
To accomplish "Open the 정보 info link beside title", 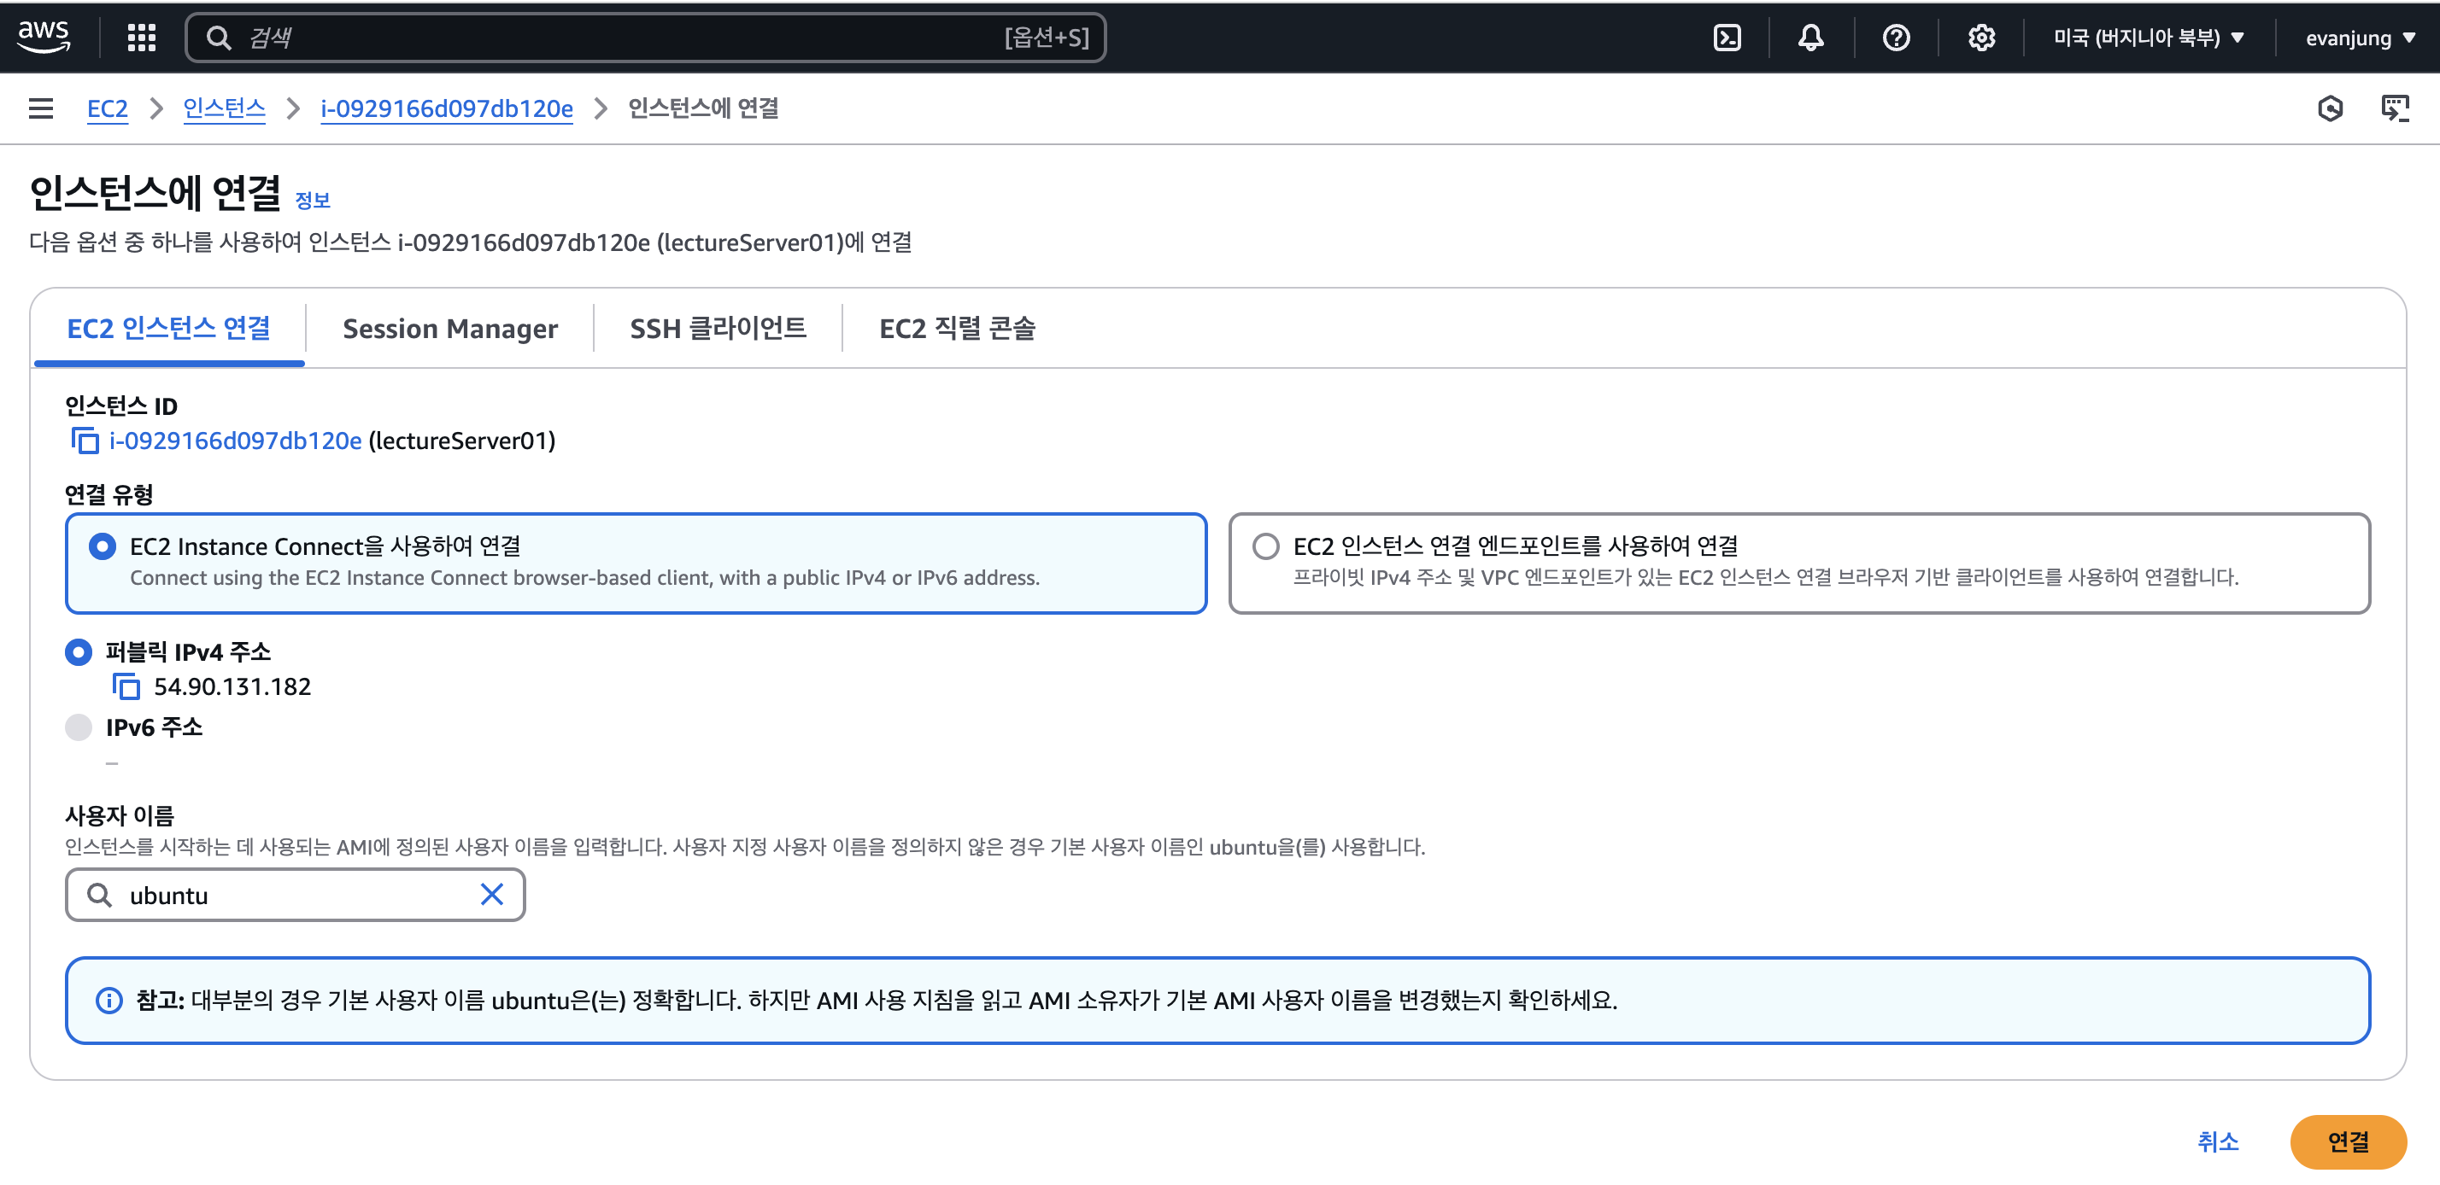I will (313, 201).
